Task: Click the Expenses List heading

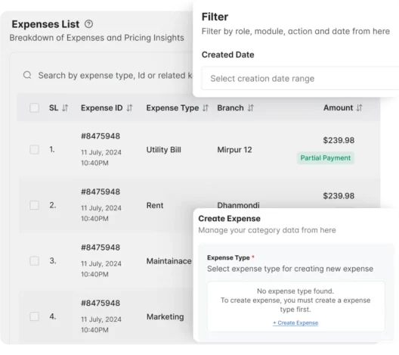Action: click(x=45, y=24)
